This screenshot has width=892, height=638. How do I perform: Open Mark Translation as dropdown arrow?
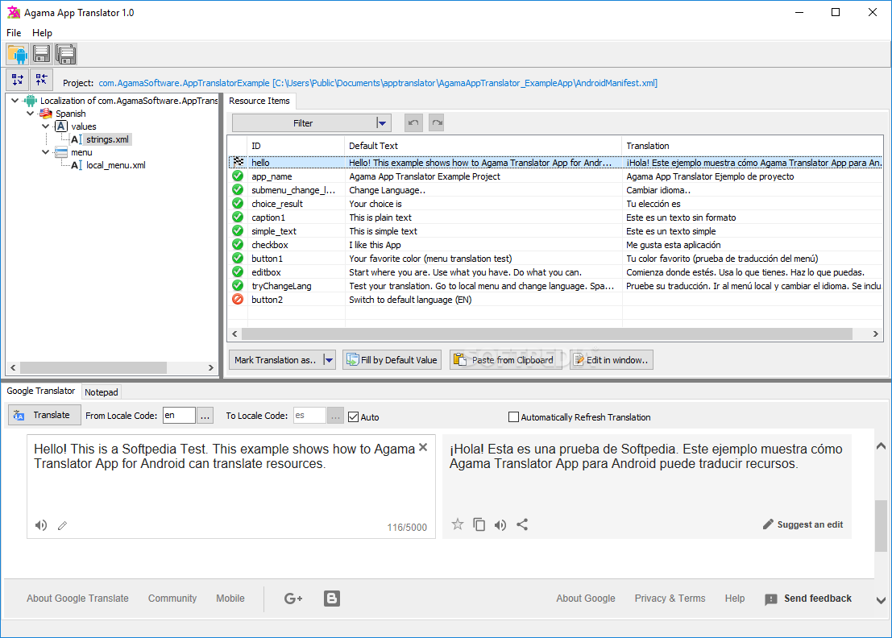(x=328, y=360)
